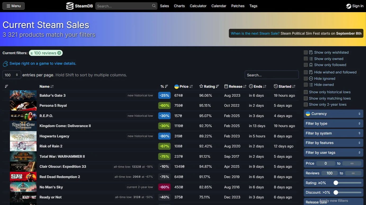The image size is (366, 205).
Task: Click the magnifier icon in top search bar
Action: tap(154, 6)
